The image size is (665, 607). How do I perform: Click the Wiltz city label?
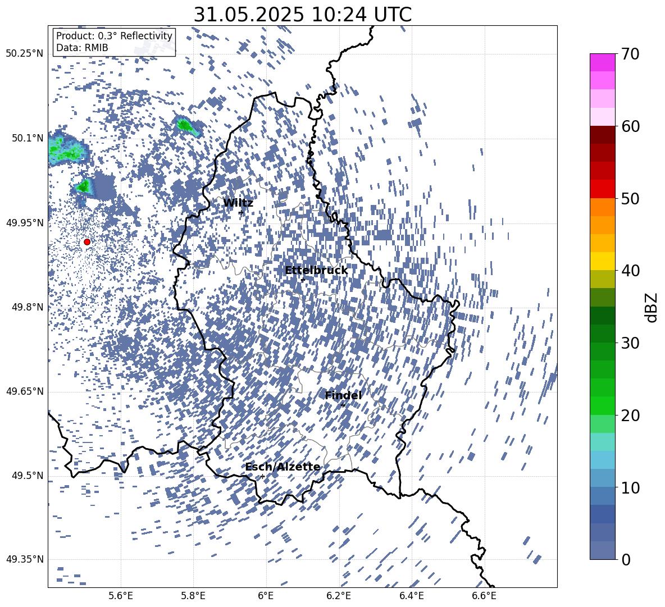coord(238,203)
